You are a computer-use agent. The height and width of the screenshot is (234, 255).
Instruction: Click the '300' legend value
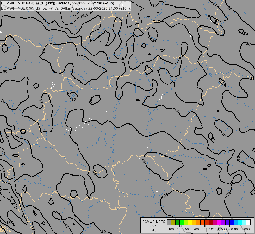pos(179,229)
